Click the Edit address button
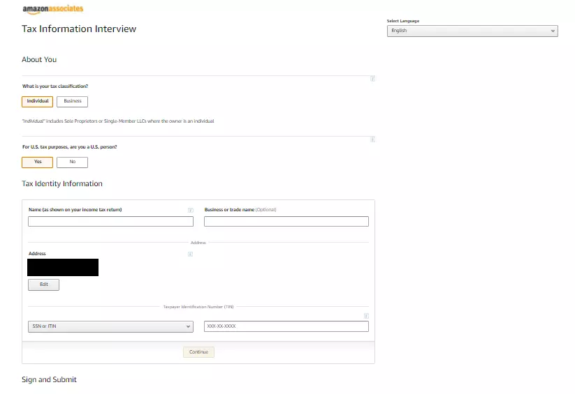575x394 pixels. point(43,285)
